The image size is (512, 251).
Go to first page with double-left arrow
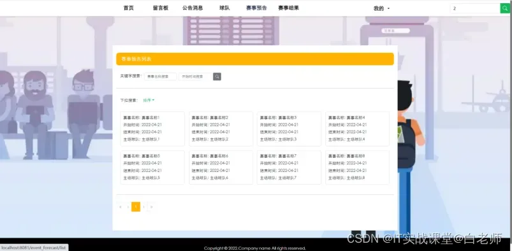tap(121, 206)
